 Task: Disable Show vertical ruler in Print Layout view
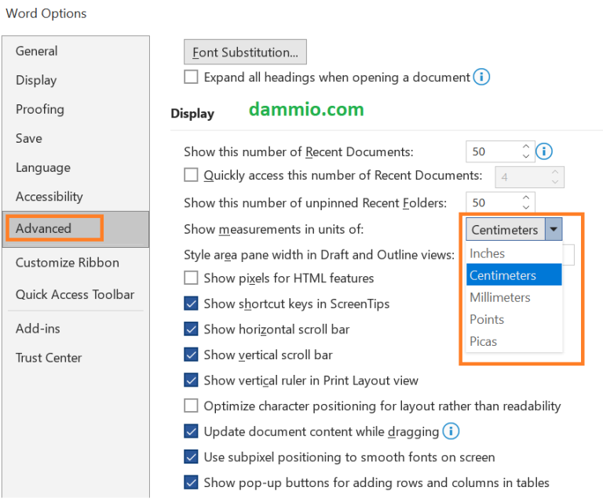tap(191, 380)
